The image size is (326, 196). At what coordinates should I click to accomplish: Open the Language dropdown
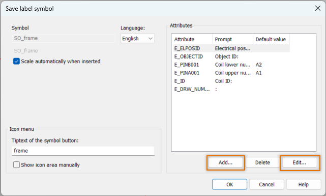(x=137, y=39)
